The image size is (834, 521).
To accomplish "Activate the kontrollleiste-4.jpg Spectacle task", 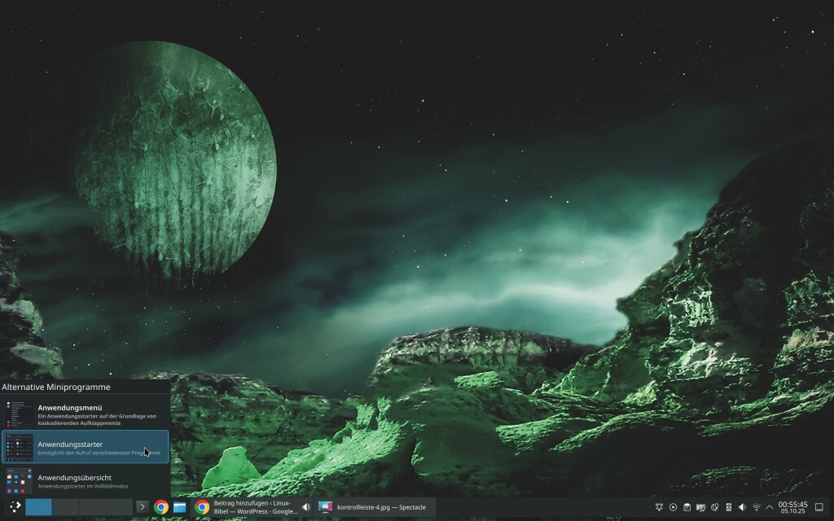I will point(375,507).
